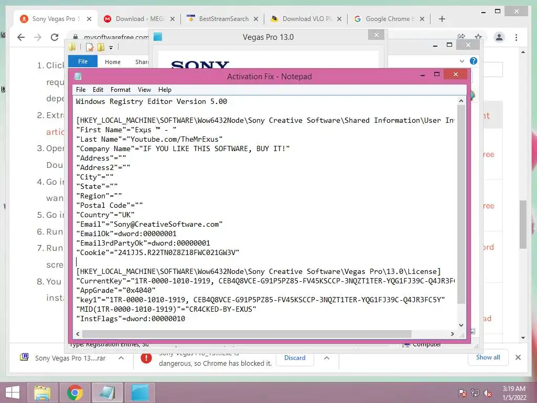This screenshot has height=403, width=537.
Task: Open the Notepad File menu
Action: click(81, 90)
